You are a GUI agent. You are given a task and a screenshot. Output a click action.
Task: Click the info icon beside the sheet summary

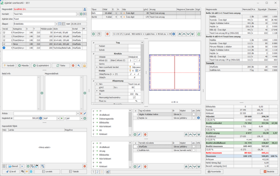(x=174, y=34)
